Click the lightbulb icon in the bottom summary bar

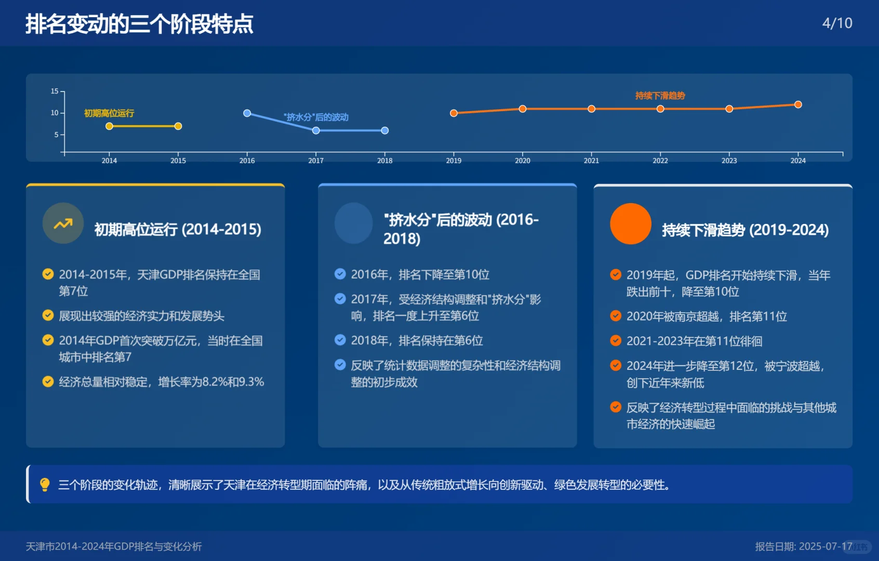[x=45, y=486]
